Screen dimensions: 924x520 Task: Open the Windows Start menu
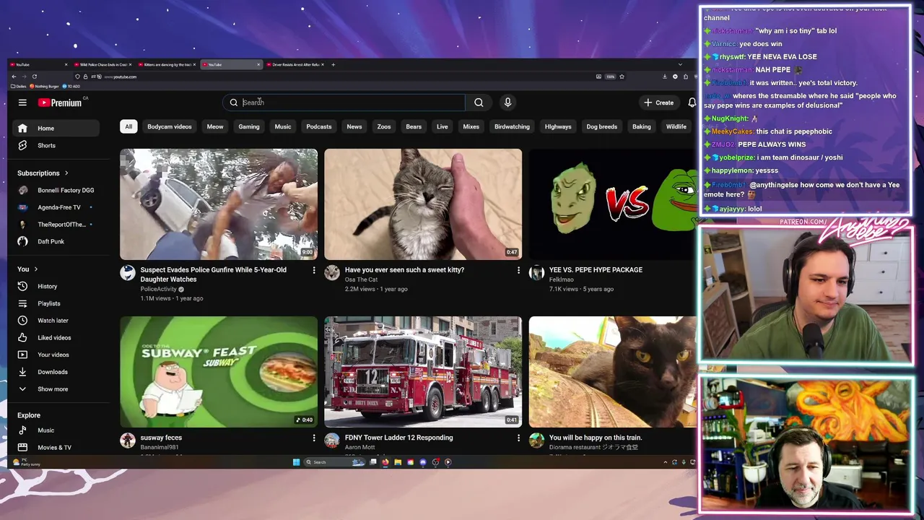296,462
